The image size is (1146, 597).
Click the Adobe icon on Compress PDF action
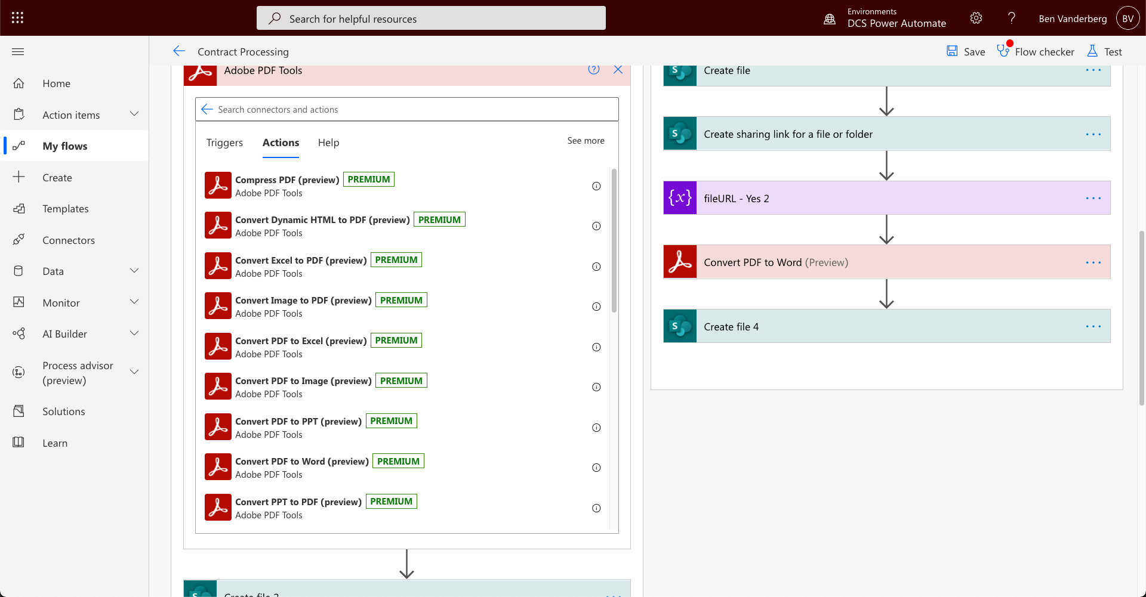pos(217,185)
